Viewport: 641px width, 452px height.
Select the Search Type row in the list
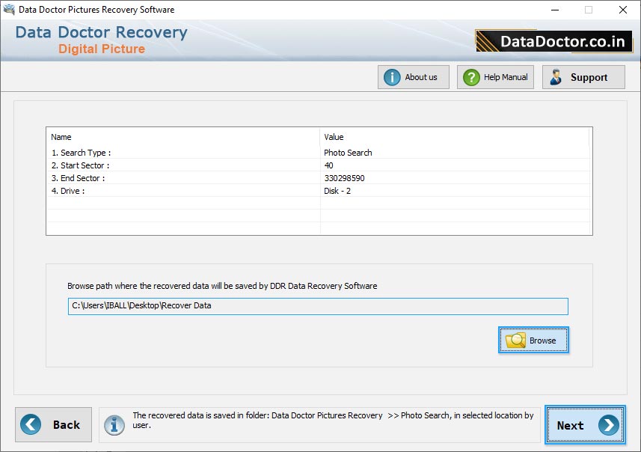click(x=187, y=152)
